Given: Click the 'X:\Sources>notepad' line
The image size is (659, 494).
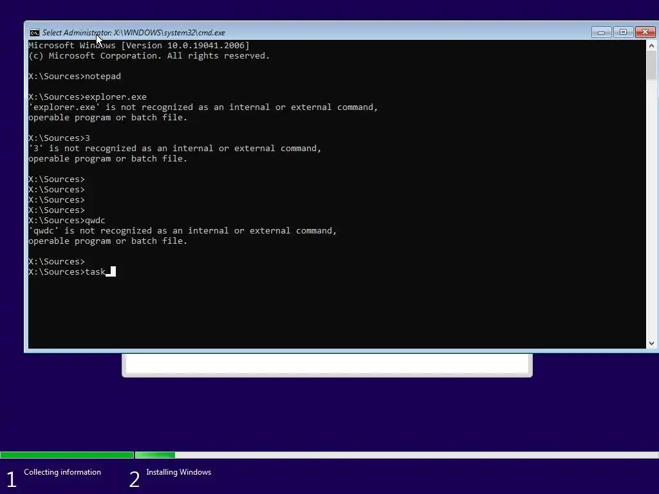Looking at the screenshot, I should [75, 77].
